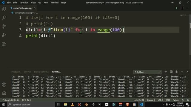The width and height of the screenshot is (191, 107).
Task: Open errors and warnings count in status bar
Action: (27, 100)
